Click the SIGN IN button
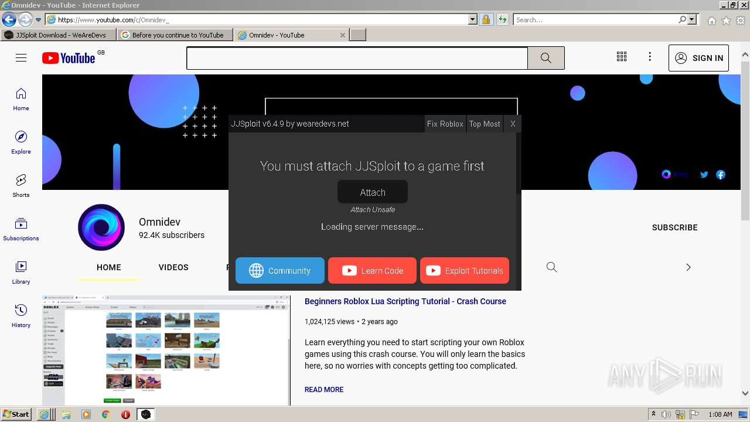Screen dimensions: 750x422 (x=698, y=58)
